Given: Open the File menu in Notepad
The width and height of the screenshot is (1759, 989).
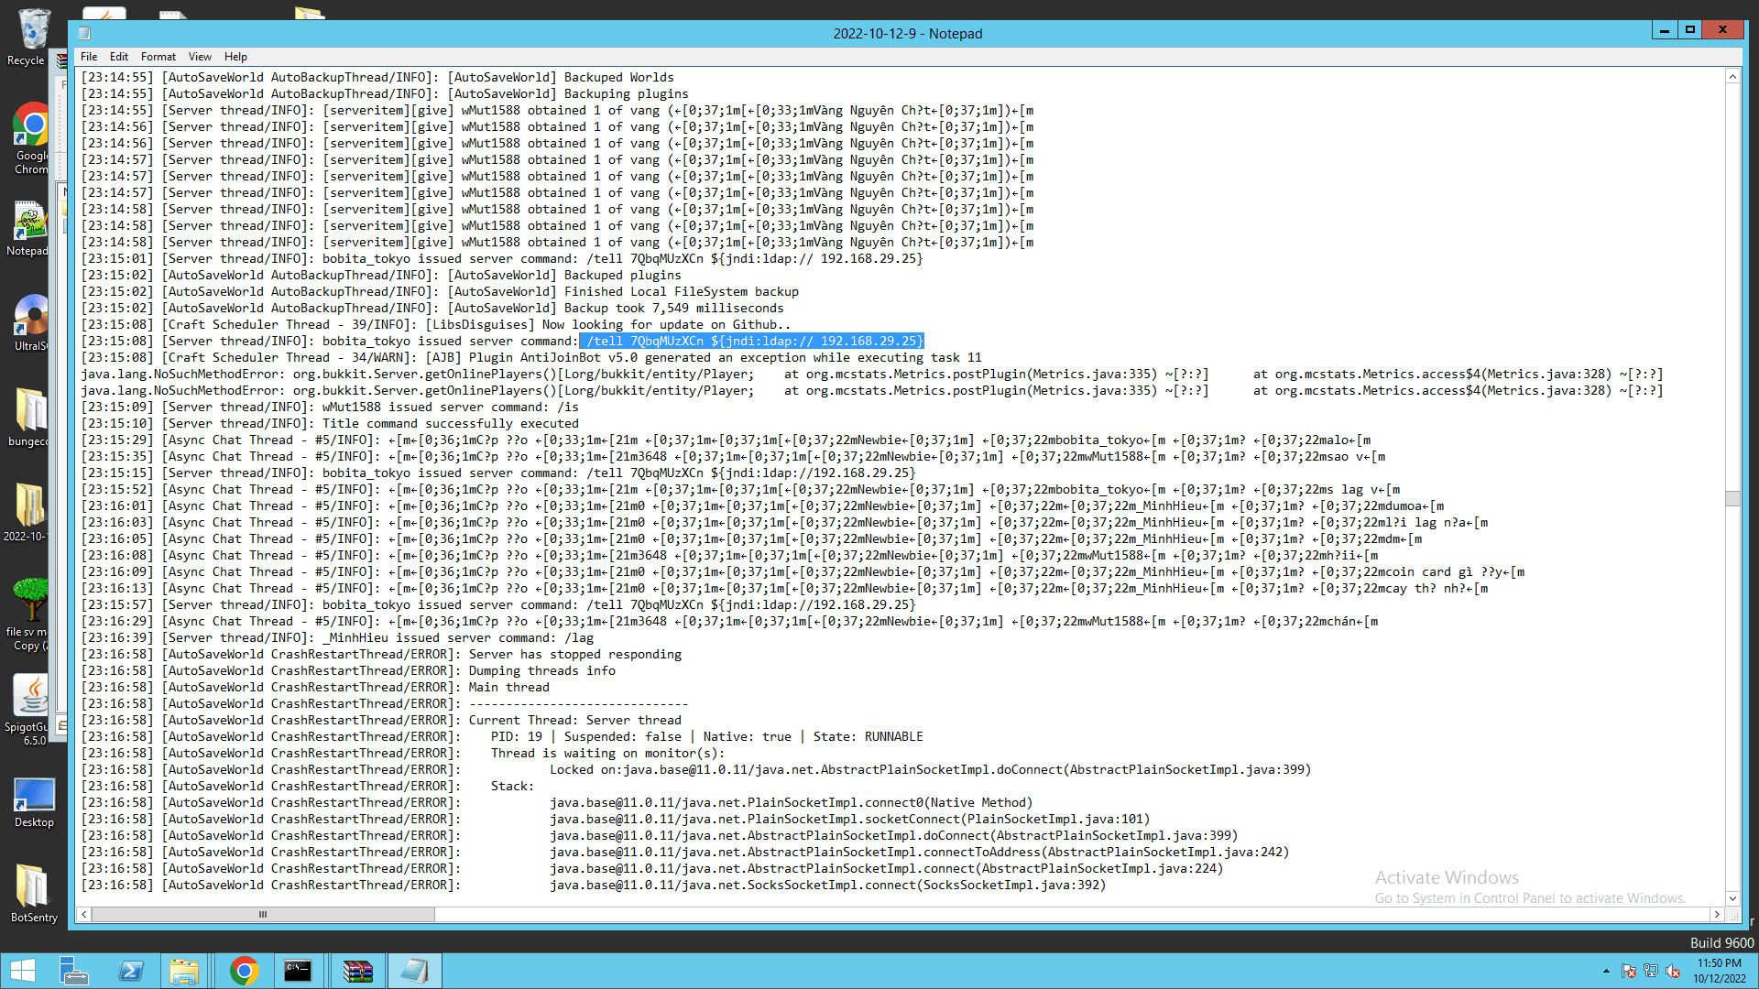Looking at the screenshot, I should pos(89,57).
